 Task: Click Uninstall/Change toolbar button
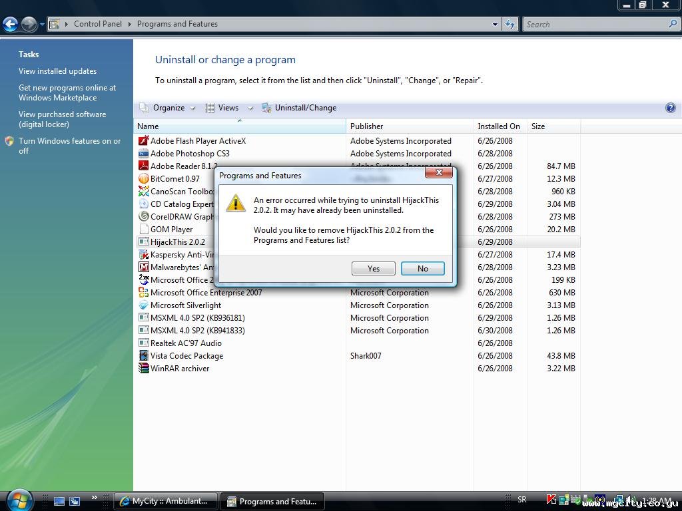click(299, 108)
